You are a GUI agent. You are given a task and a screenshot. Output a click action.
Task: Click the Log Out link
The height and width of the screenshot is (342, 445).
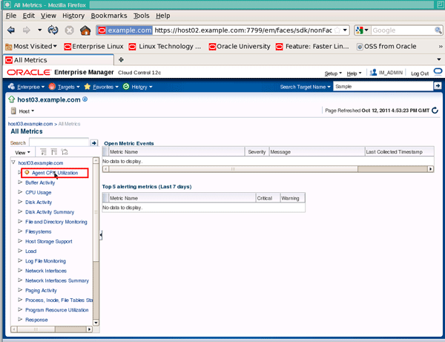420,73
